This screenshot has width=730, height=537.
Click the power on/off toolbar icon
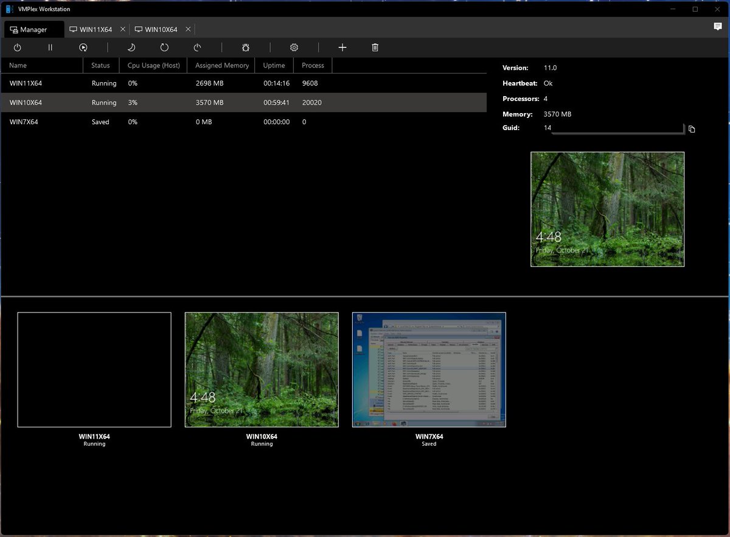pos(18,47)
